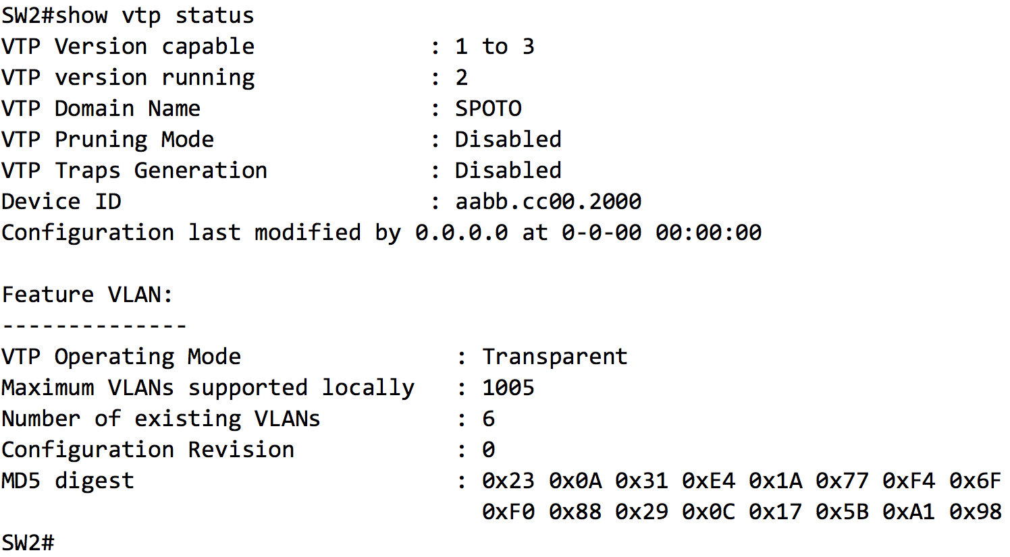Click the 1005 maximum VLANs value
The image size is (1010, 557).
[x=508, y=388]
